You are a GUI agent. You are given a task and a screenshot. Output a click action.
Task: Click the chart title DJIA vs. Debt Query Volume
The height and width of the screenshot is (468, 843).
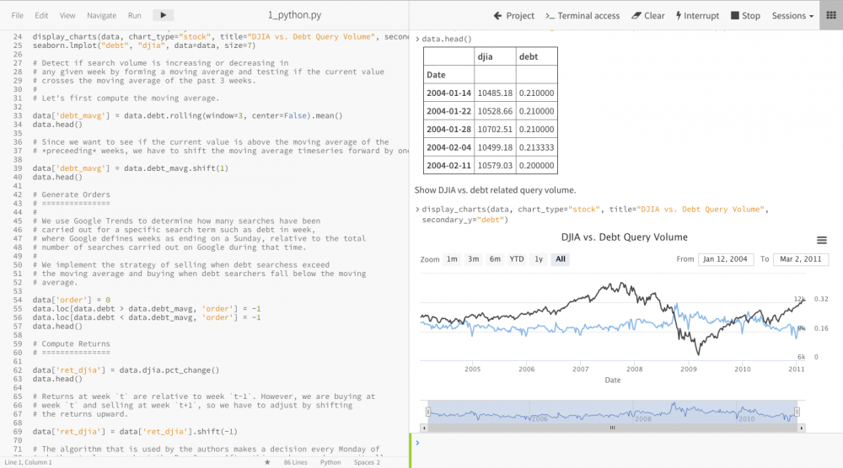[x=624, y=237]
